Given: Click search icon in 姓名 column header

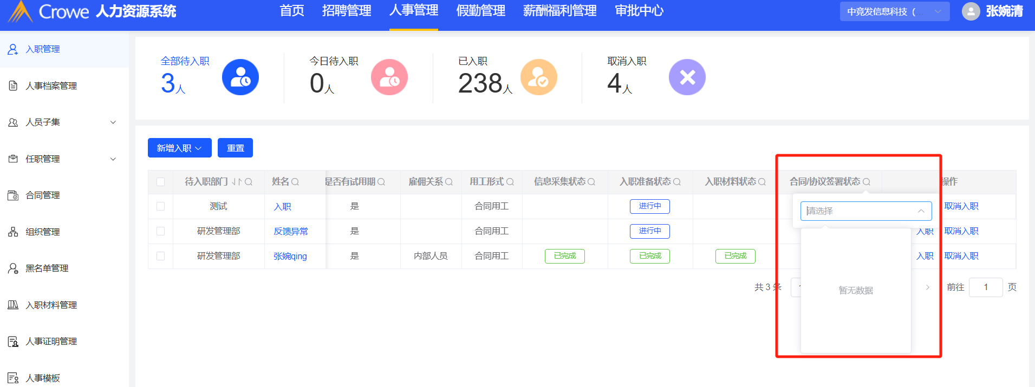Looking at the screenshot, I should pos(295,182).
